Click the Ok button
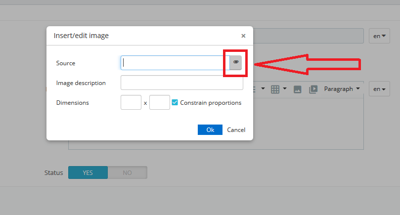 [x=210, y=130]
